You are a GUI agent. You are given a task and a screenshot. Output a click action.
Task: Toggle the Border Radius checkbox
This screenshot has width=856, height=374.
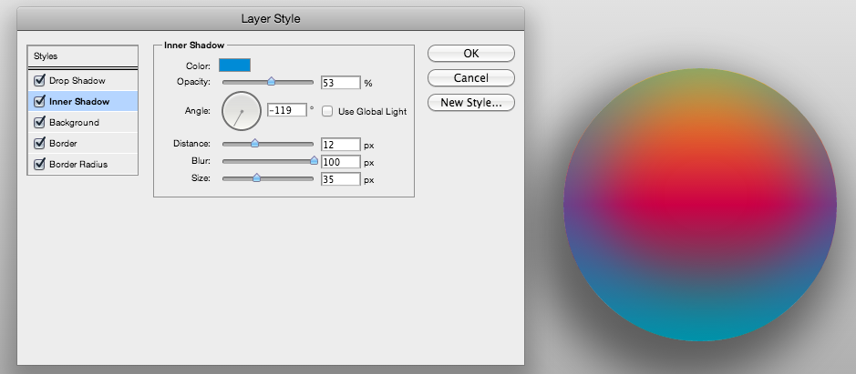[39, 164]
